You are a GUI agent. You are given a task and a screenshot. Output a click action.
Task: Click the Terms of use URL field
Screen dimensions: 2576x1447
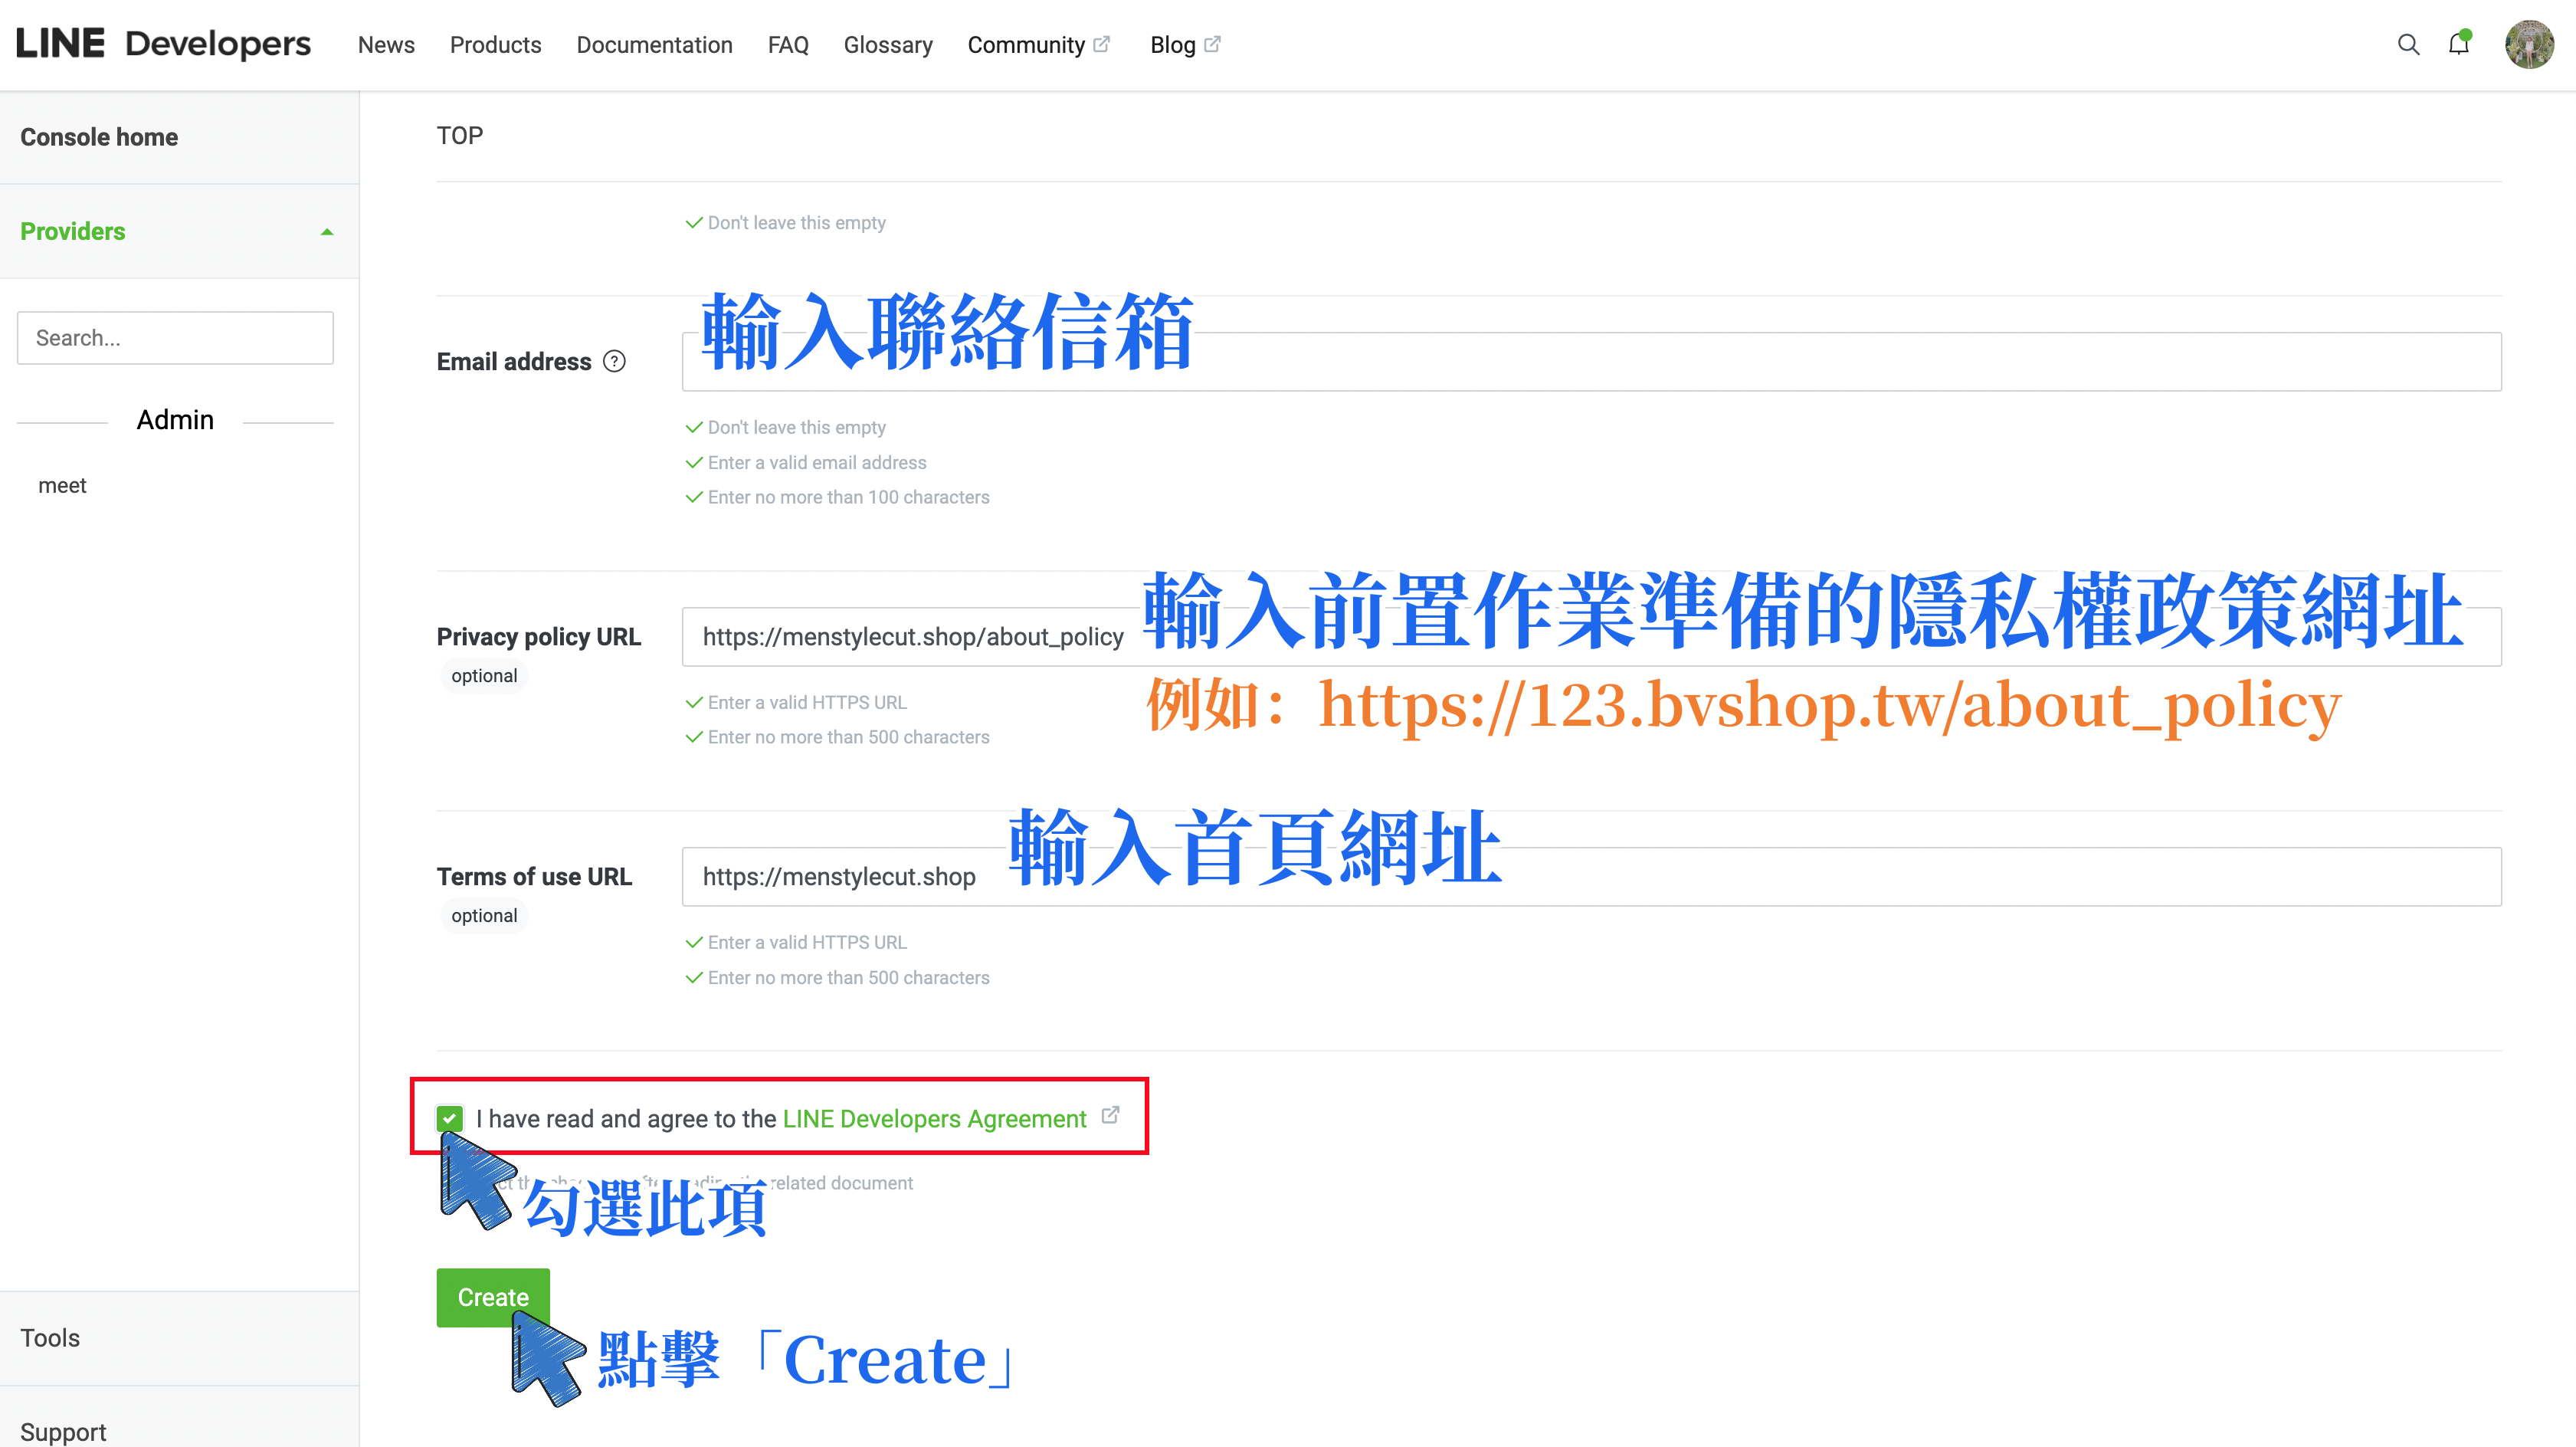coord(1591,877)
